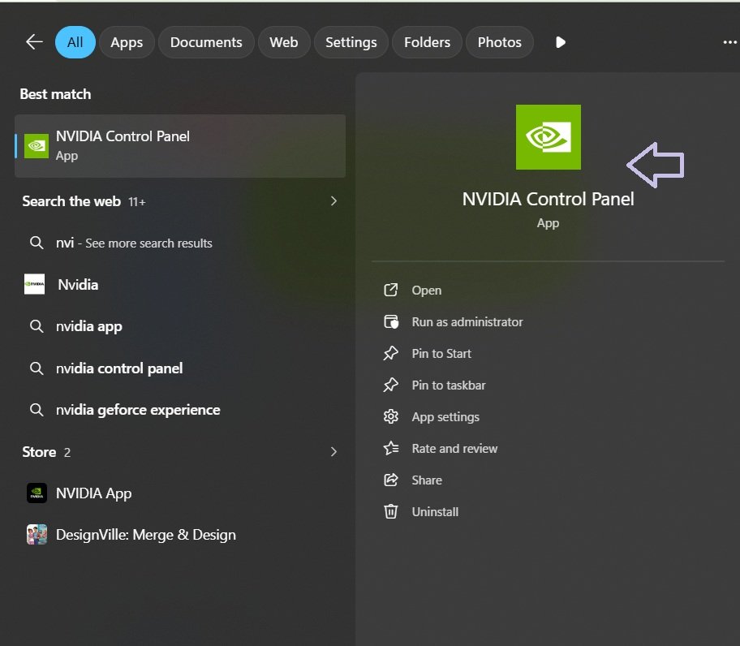The width and height of the screenshot is (740, 646).
Task: Switch to the Photos filter tab
Action: tap(499, 42)
